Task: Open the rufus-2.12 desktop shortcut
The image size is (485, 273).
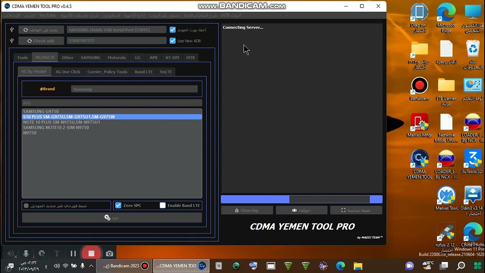Action: [446, 238]
